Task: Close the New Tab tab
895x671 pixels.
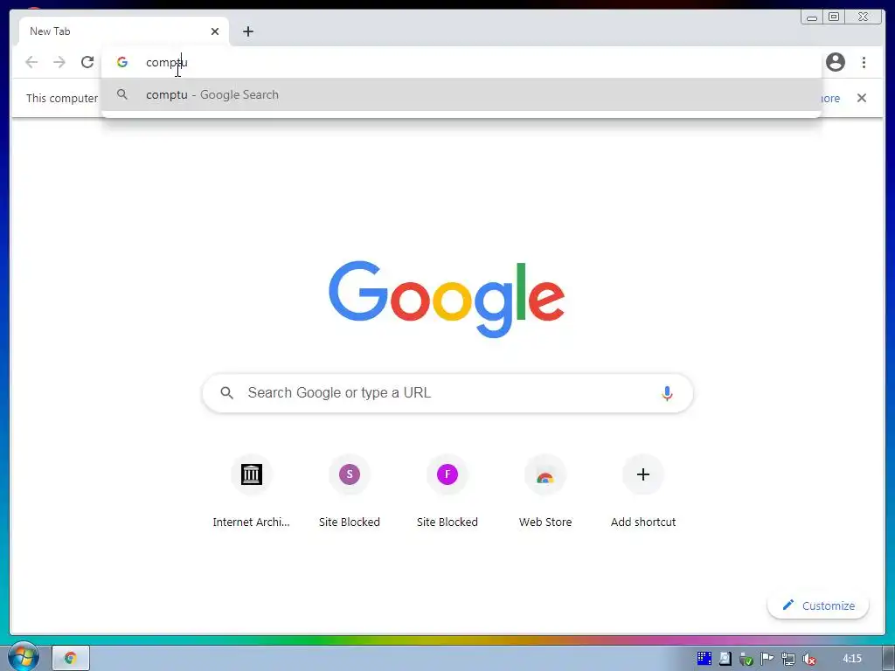Action: pyautogui.click(x=215, y=31)
